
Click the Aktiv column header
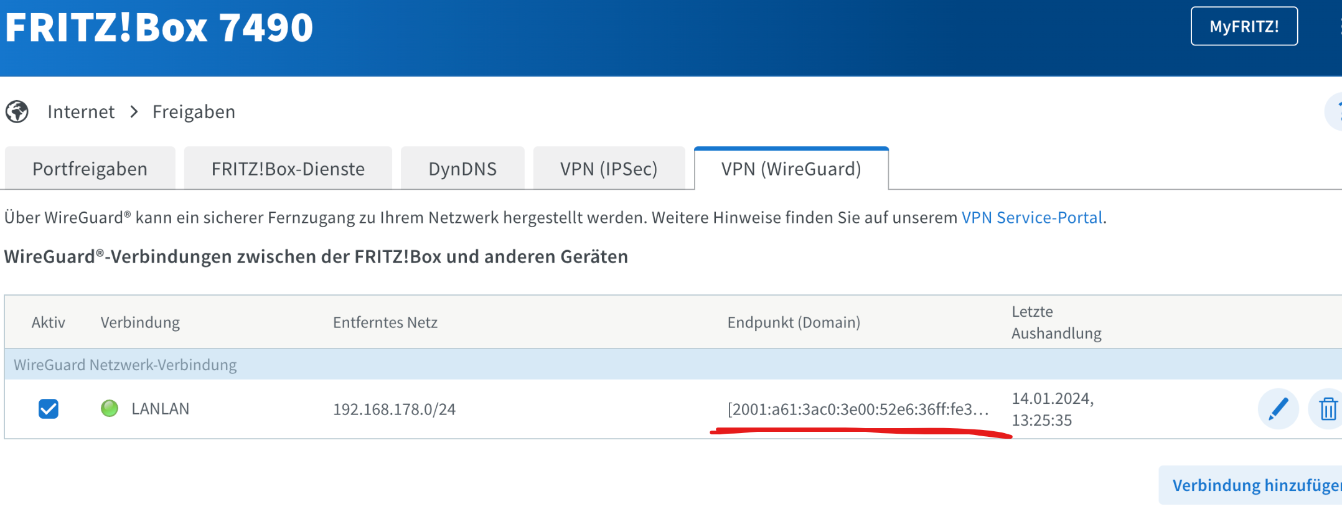click(49, 322)
